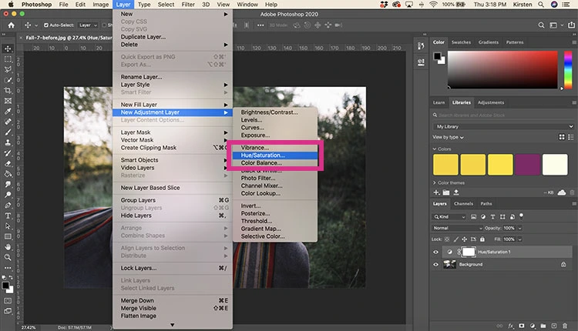The image size is (578, 331).
Task: Select the Crop tool
Action: [8, 90]
